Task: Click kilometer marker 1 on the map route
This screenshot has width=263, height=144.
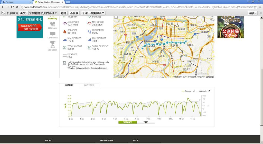Action: tap(145, 46)
